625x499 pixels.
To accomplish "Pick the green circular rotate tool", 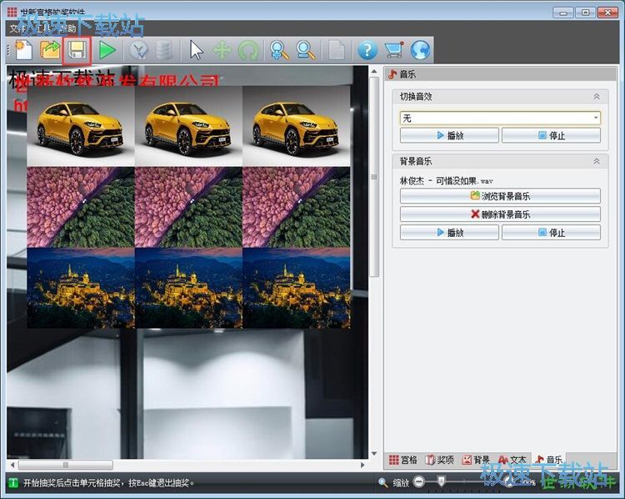I will pos(248,51).
